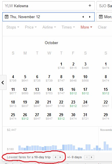This screenshot has width=112, height=164.
Task: Click the plus icon beside YLW Kelowna
Action: (x=90, y=5)
